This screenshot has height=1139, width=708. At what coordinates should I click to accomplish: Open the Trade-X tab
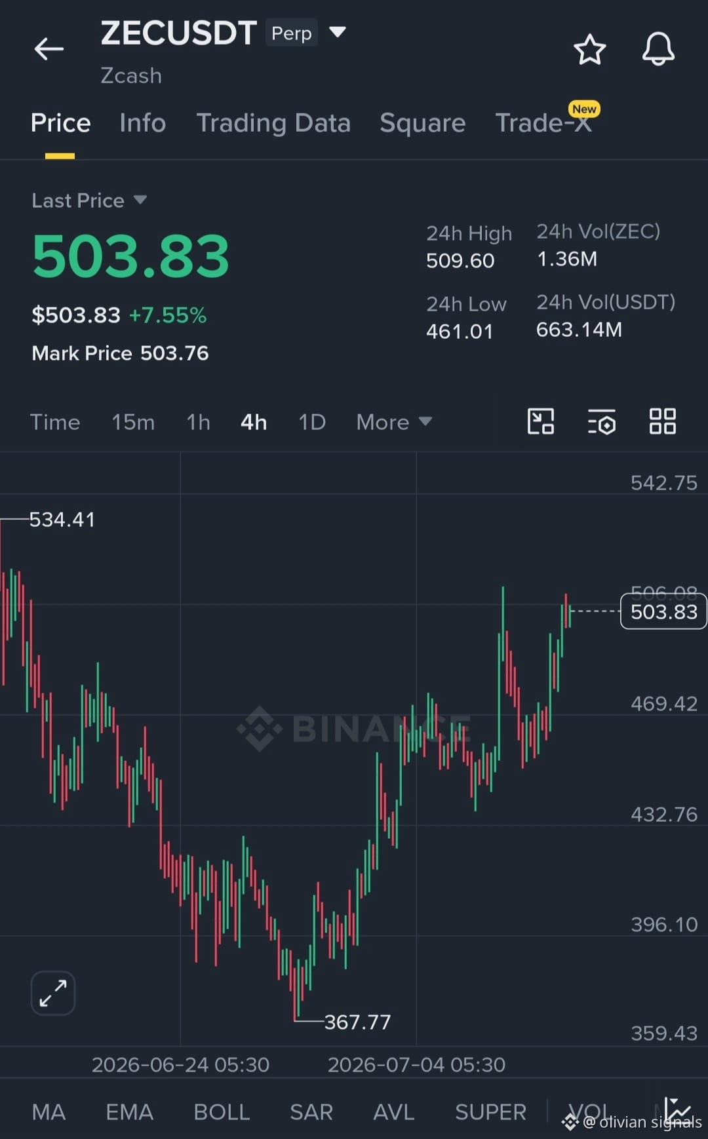point(543,123)
